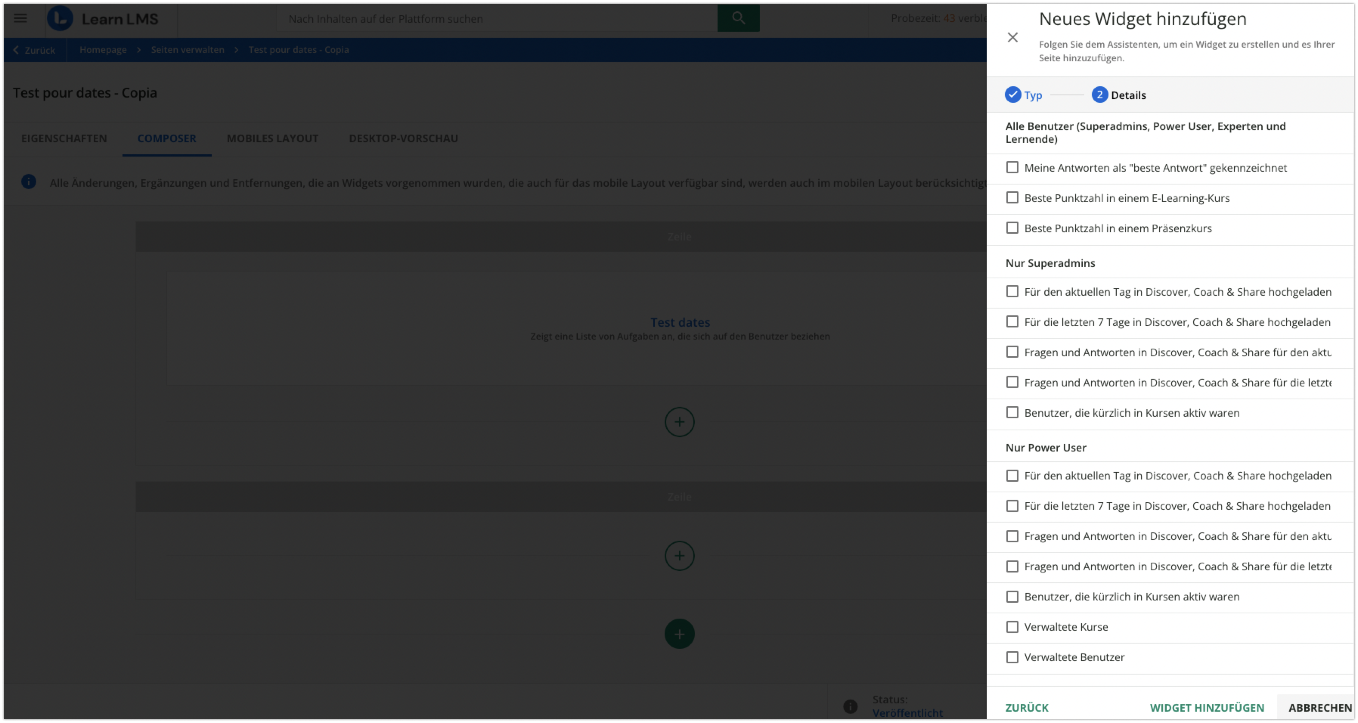
Task: Click the platform search input field
Action: [x=497, y=19]
